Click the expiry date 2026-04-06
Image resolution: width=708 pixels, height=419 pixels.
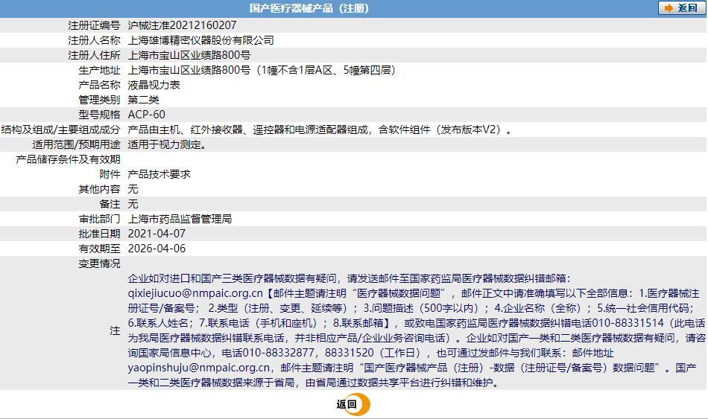tap(157, 249)
